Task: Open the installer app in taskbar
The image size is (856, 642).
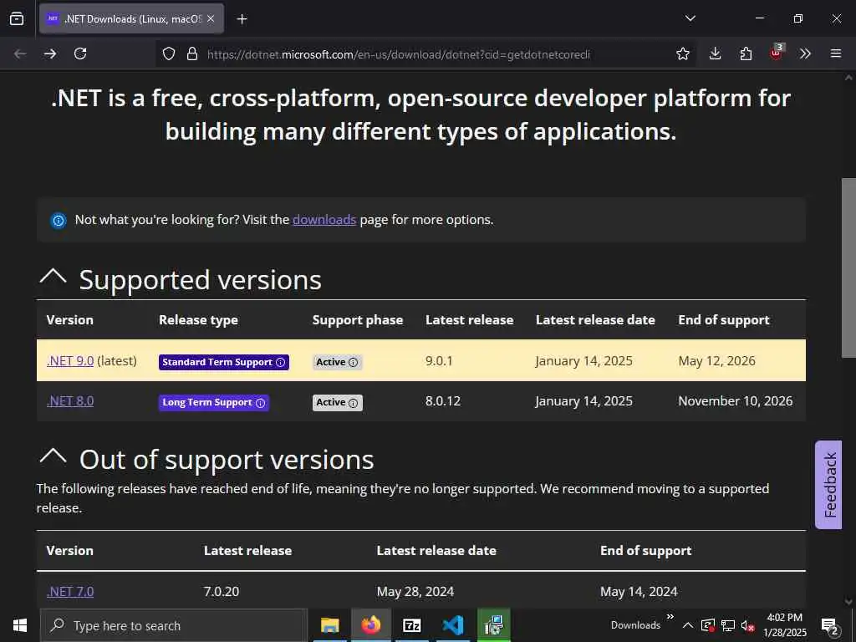Action: click(494, 625)
